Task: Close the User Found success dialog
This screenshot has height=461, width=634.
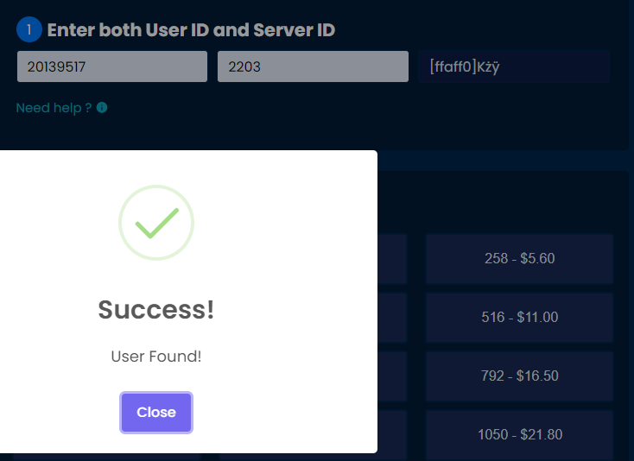Action: 156,413
